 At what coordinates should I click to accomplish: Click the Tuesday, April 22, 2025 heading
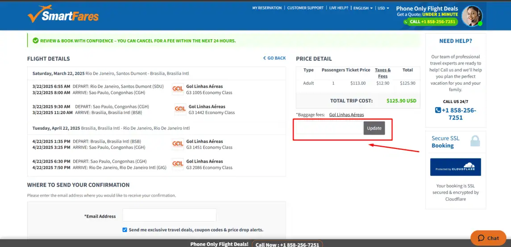pyautogui.click(x=56, y=128)
